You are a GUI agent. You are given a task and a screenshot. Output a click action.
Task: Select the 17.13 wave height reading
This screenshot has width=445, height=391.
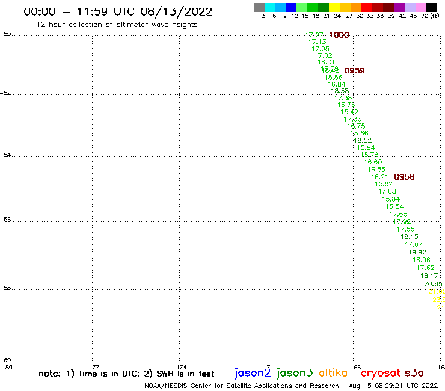(318, 42)
